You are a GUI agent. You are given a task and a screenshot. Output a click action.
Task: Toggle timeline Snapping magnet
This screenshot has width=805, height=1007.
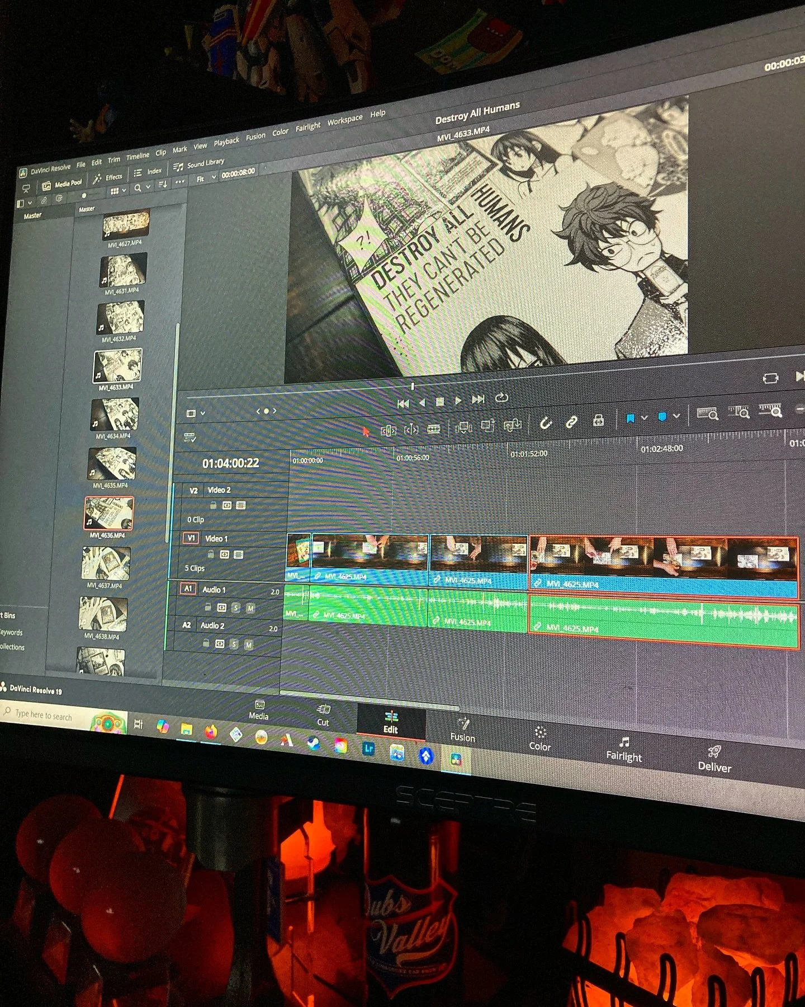[546, 423]
